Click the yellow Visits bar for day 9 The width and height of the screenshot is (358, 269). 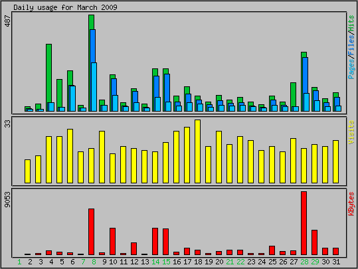(102, 157)
